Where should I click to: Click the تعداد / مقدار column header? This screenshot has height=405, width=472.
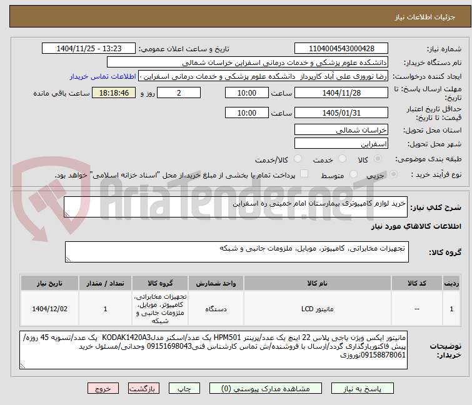coord(106,283)
